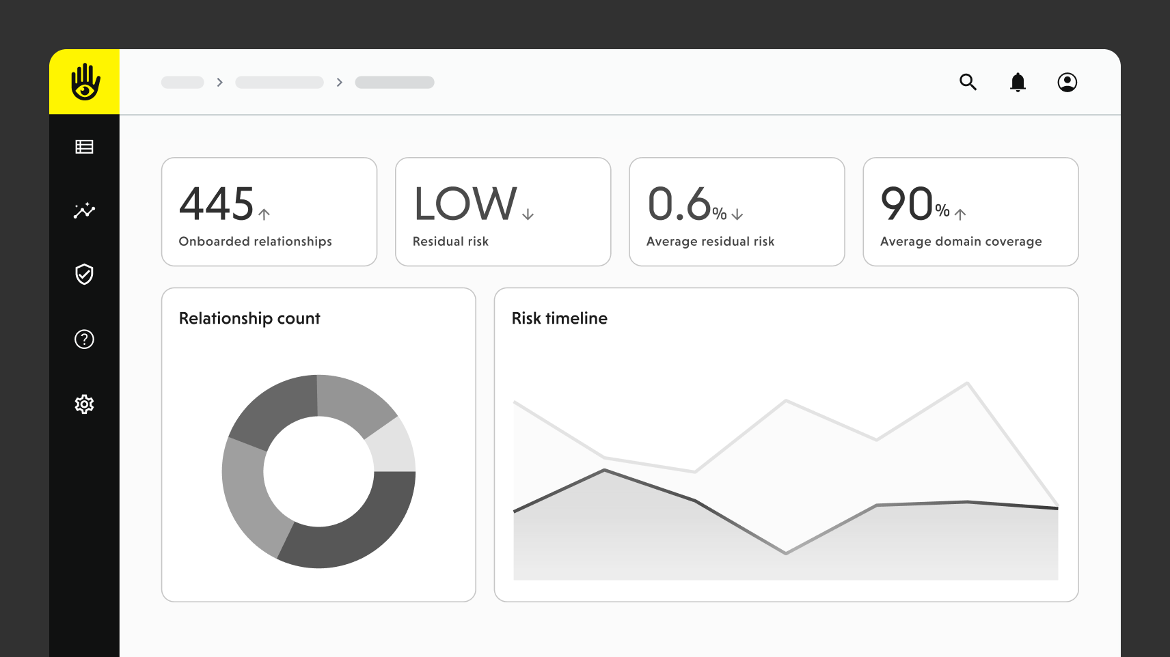Viewport: 1170px width, 657px height.
Task: Click the search magnifier icon
Action: (968, 82)
